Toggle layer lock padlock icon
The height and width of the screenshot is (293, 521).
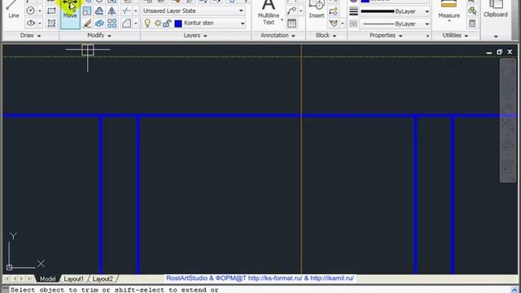point(167,24)
